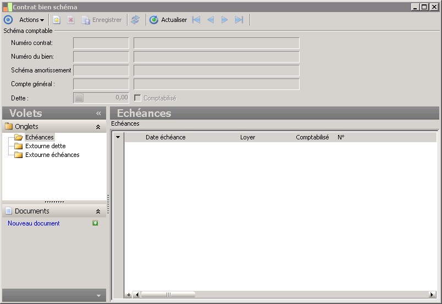Click the horizontal scrollbar thumb in the grid
The height and width of the screenshot is (304, 442).
click(x=168, y=295)
